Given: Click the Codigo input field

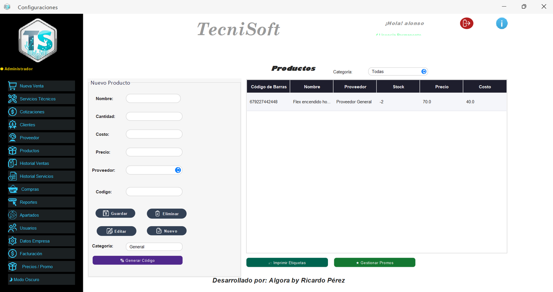Looking at the screenshot, I should click(x=154, y=192).
